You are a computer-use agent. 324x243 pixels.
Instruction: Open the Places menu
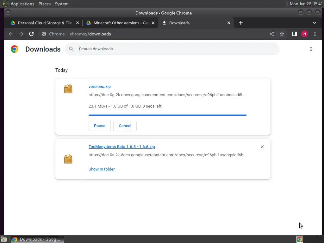pos(45,4)
